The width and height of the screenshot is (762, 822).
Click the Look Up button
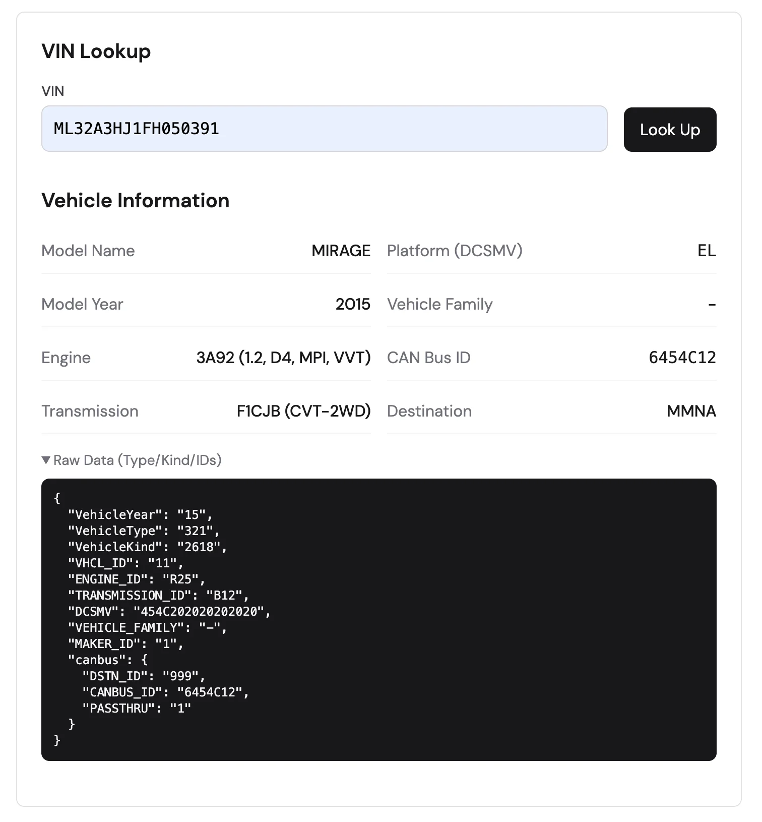pos(670,130)
